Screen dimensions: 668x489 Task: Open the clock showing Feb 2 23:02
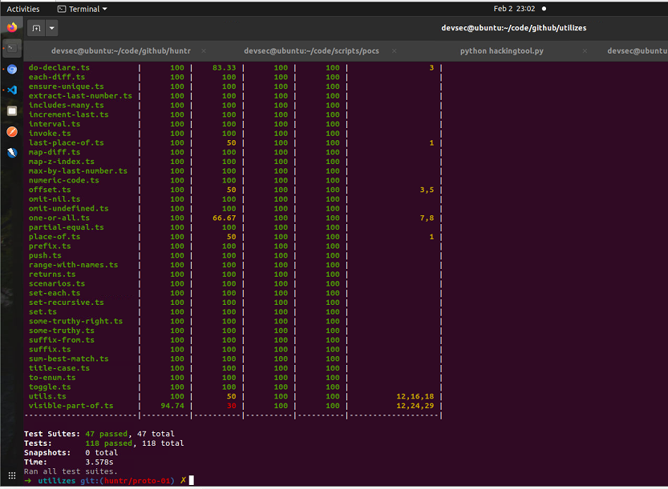pyautogui.click(x=514, y=9)
